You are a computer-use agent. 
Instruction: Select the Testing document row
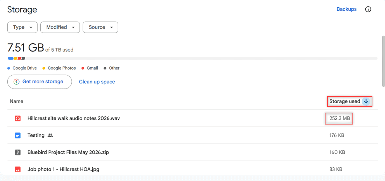pyautogui.click(x=192, y=135)
